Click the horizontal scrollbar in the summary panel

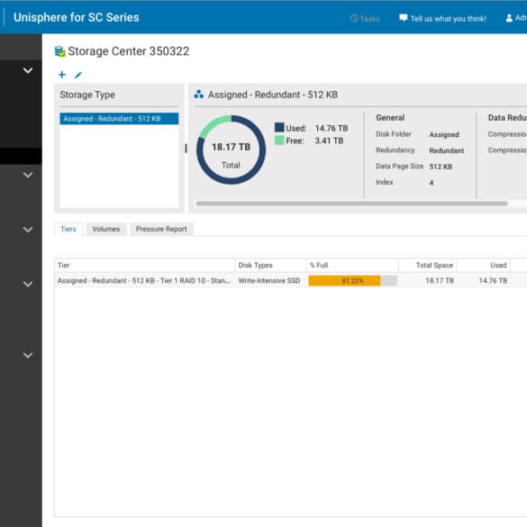pos(351,204)
